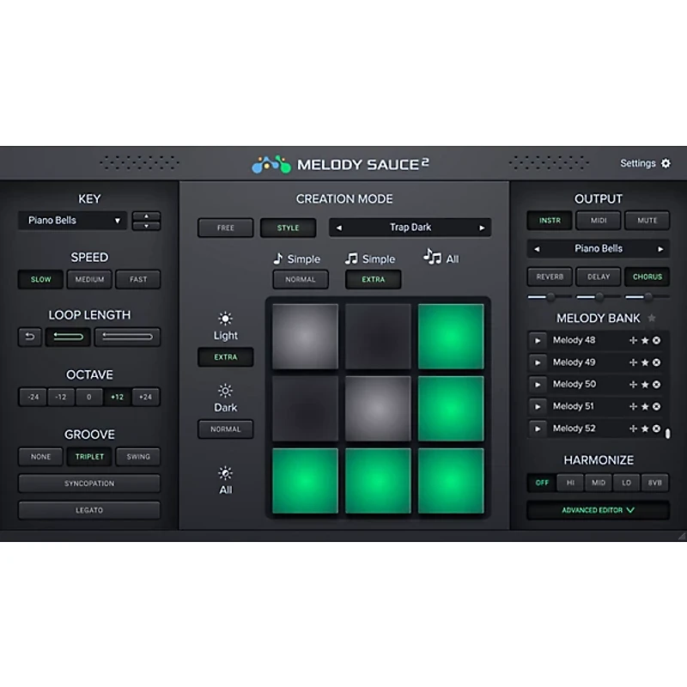Delete Melody 52 with its X icon
The width and height of the screenshot is (687, 687).
coord(656,428)
